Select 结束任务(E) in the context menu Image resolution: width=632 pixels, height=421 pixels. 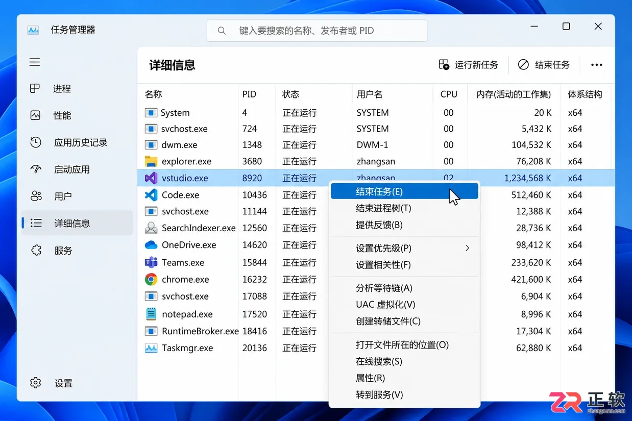pyautogui.click(x=404, y=191)
